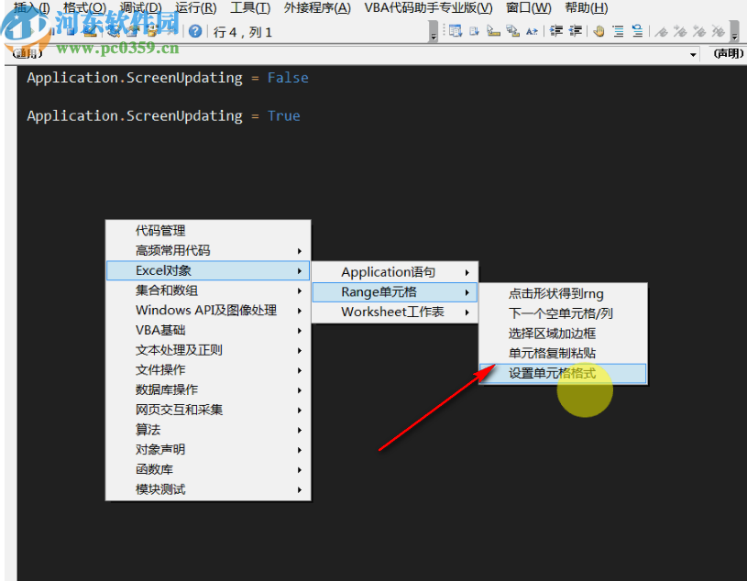Open the 外接程序(A) menu
Screen dimensions: 747x581
pyautogui.click(x=317, y=7)
